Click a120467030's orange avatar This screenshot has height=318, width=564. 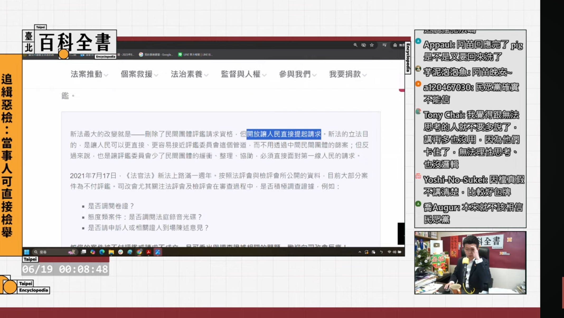coord(418,84)
